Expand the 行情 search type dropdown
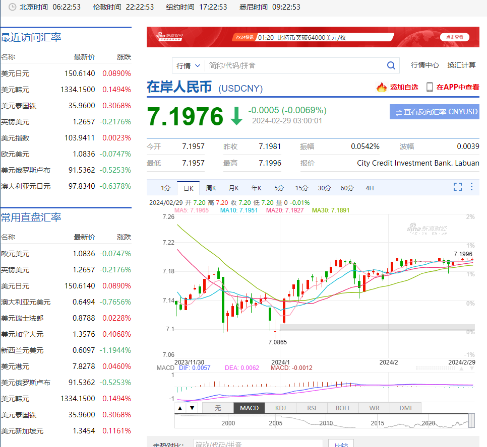The image size is (487, 447). 188,66
